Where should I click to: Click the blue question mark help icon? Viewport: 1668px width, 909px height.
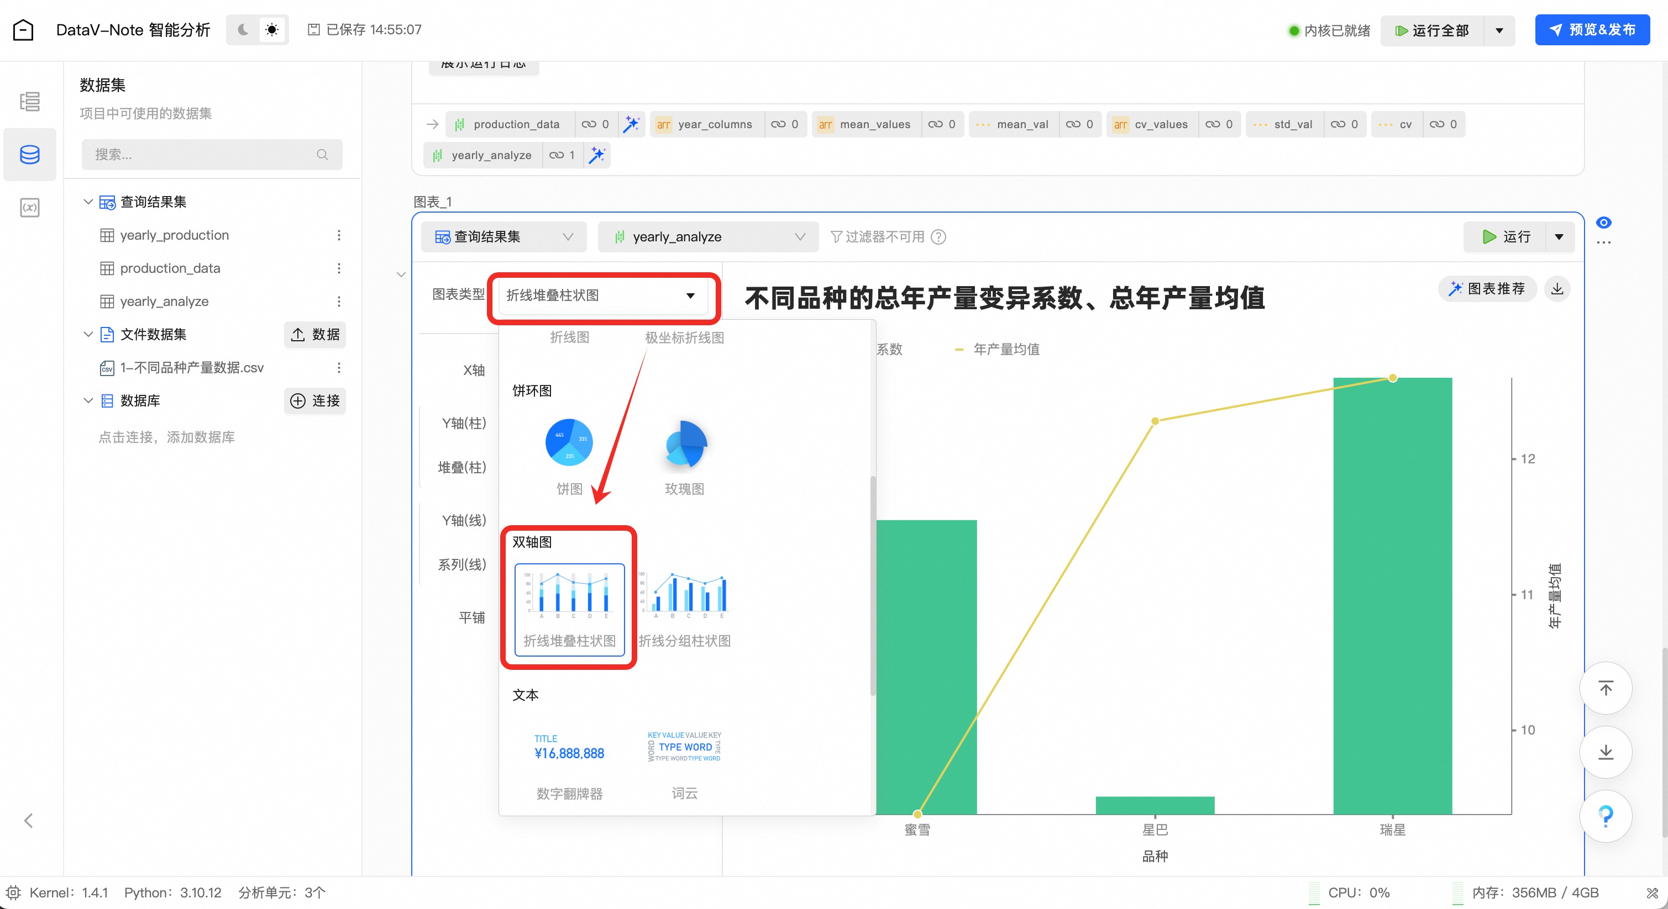click(x=1605, y=815)
